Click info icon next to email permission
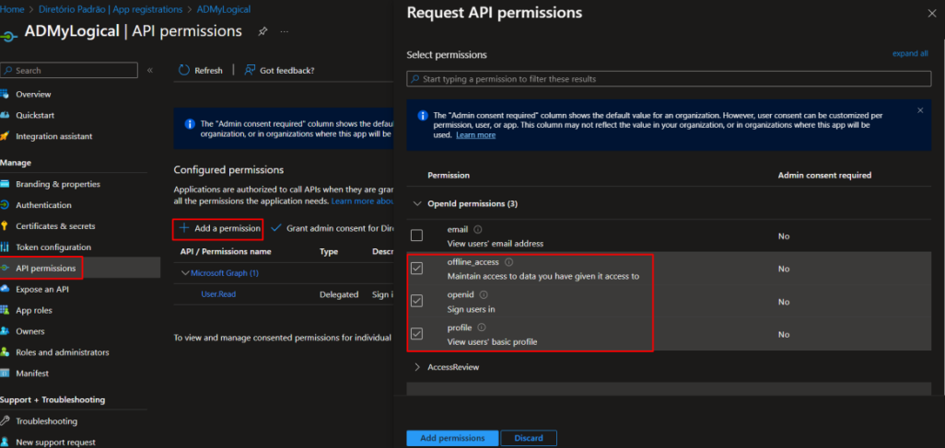 tap(478, 229)
